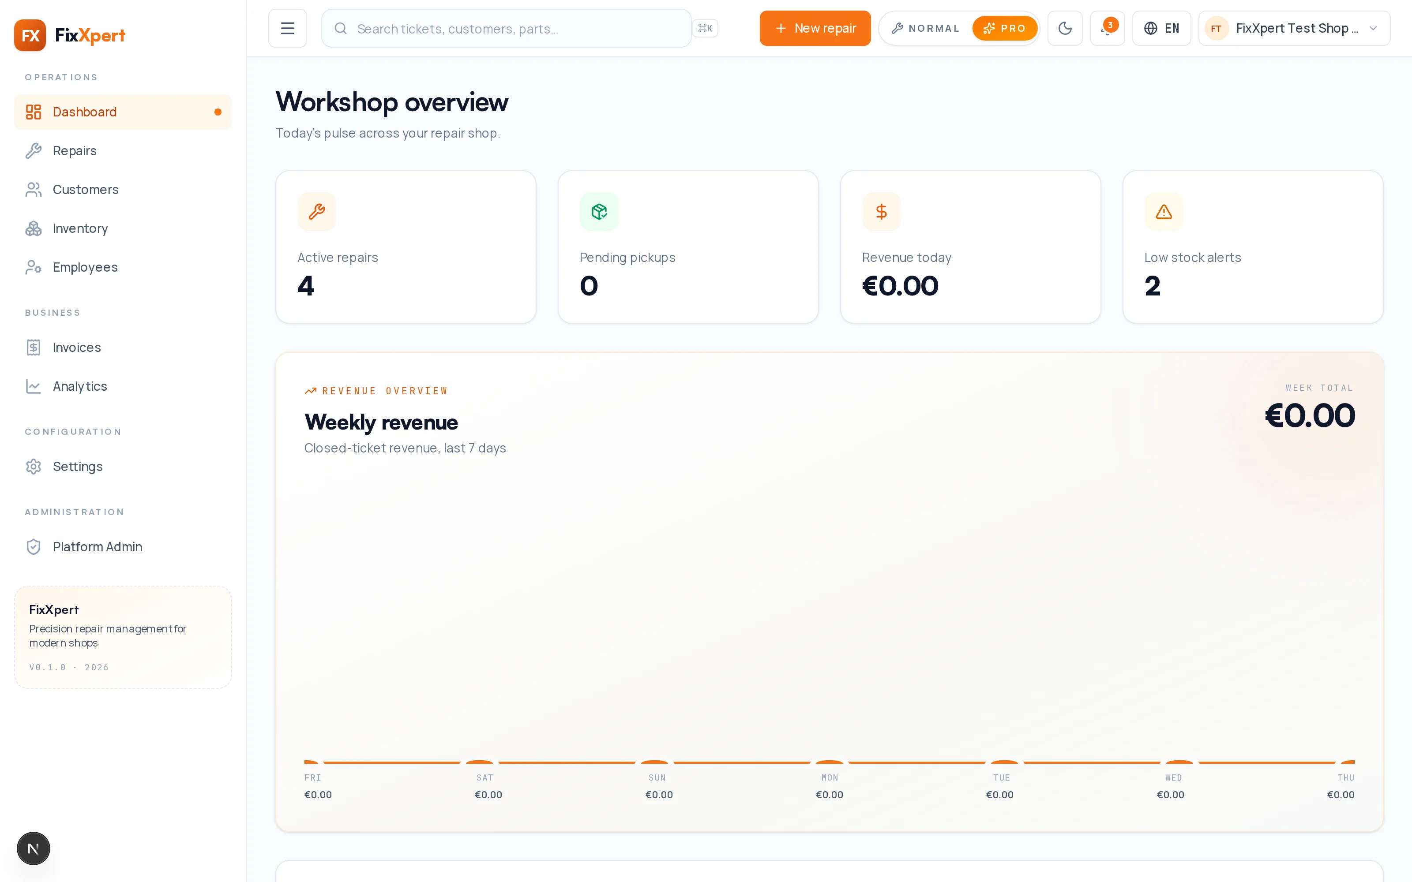Click the TUE €0.00 chart label
The width and height of the screenshot is (1412, 882).
tap(999, 795)
